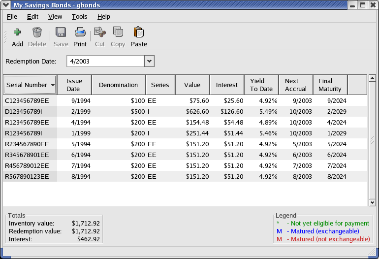Screen dimensions: 379x259
Task: Click the Copy documents icon
Action: click(x=118, y=32)
